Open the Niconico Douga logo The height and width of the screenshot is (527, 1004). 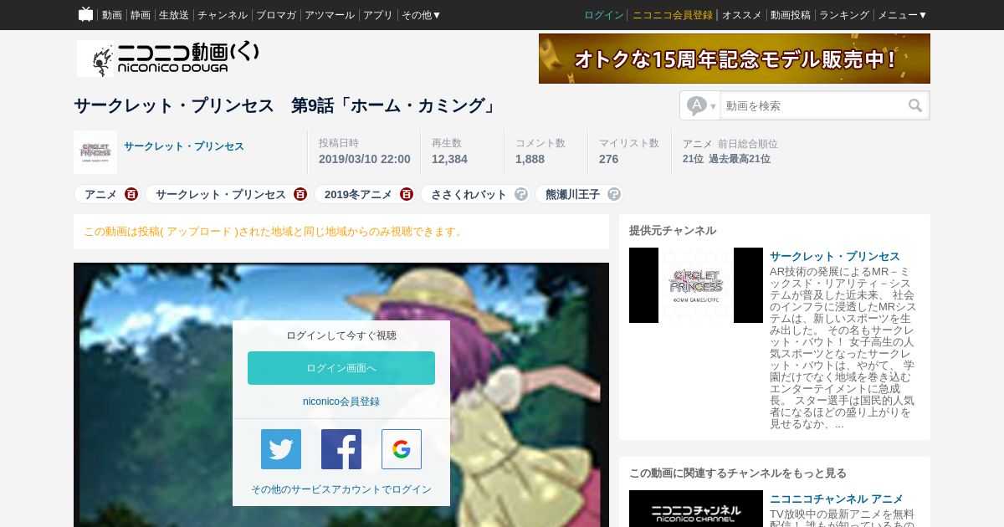point(168,58)
